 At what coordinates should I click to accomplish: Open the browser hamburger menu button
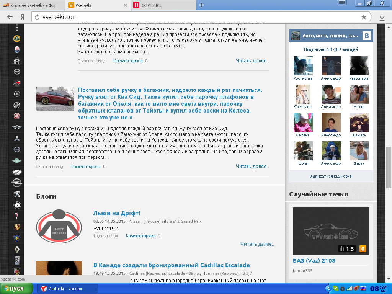(342, 3)
